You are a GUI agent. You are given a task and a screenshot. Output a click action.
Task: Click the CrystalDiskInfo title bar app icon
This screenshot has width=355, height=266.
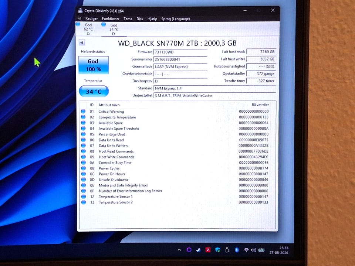click(x=80, y=10)
